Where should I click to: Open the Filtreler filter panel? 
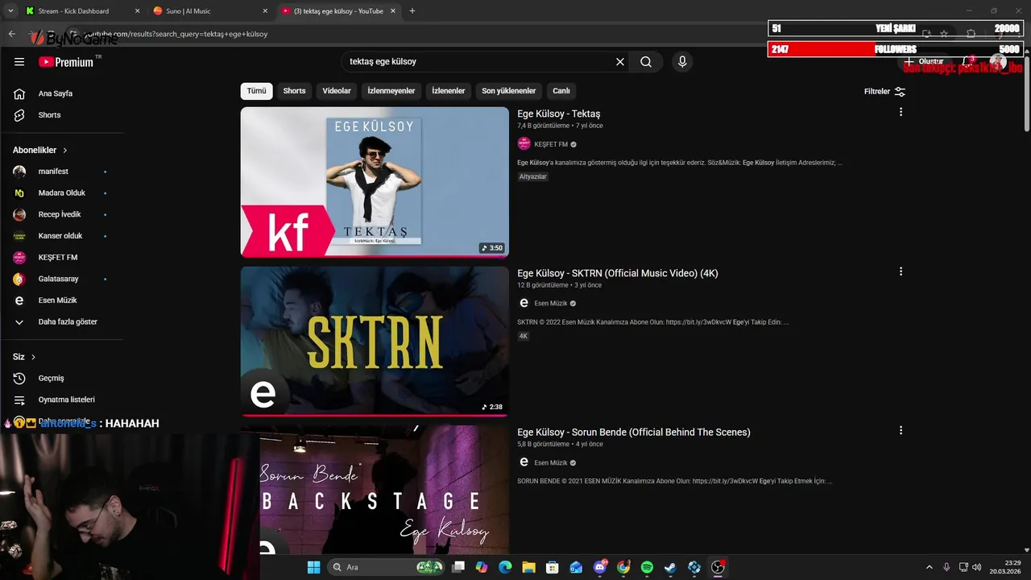tap(884, 92)
